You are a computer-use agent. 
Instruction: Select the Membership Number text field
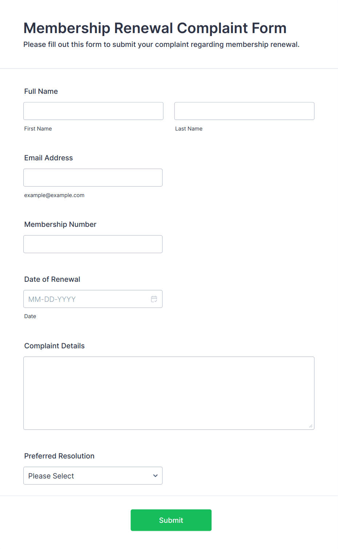click(93, 244)
